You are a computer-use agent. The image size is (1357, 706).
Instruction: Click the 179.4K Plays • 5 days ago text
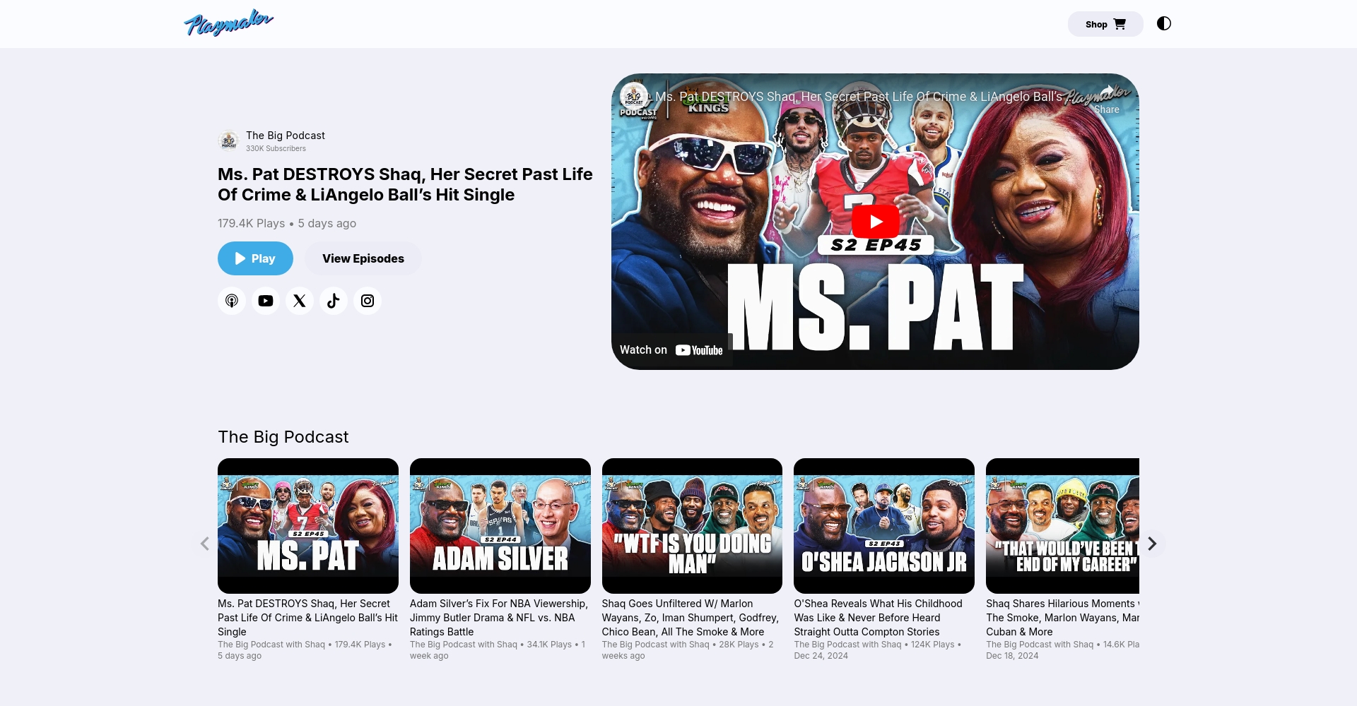(x=287, y=223)
